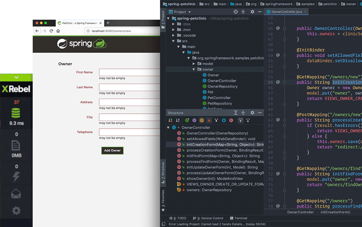Open XRebel database queries icon
This screenshot has width=362, height=227.
click(x=16, y=113)
